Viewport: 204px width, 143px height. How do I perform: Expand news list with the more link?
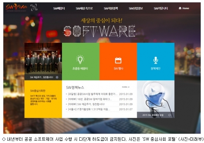pyautogui.click(x=126, y=87)
